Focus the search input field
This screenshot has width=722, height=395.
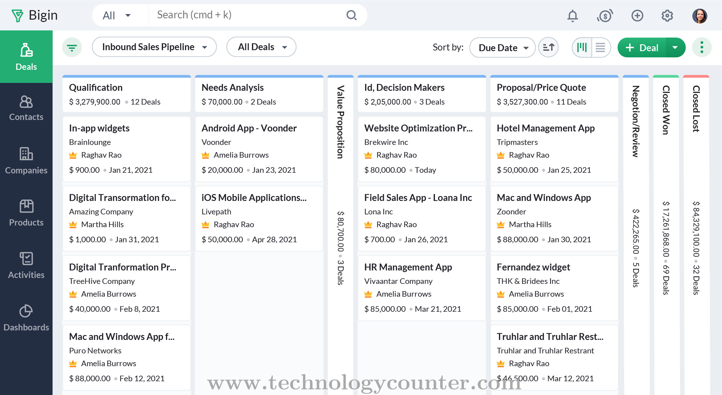click(x=248, y=15)
